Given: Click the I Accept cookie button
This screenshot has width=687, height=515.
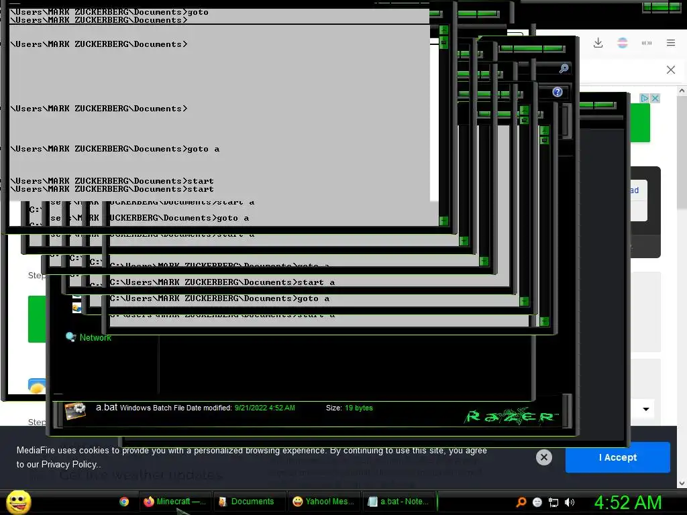Looking at the screenshot, I should click(618, 457).
